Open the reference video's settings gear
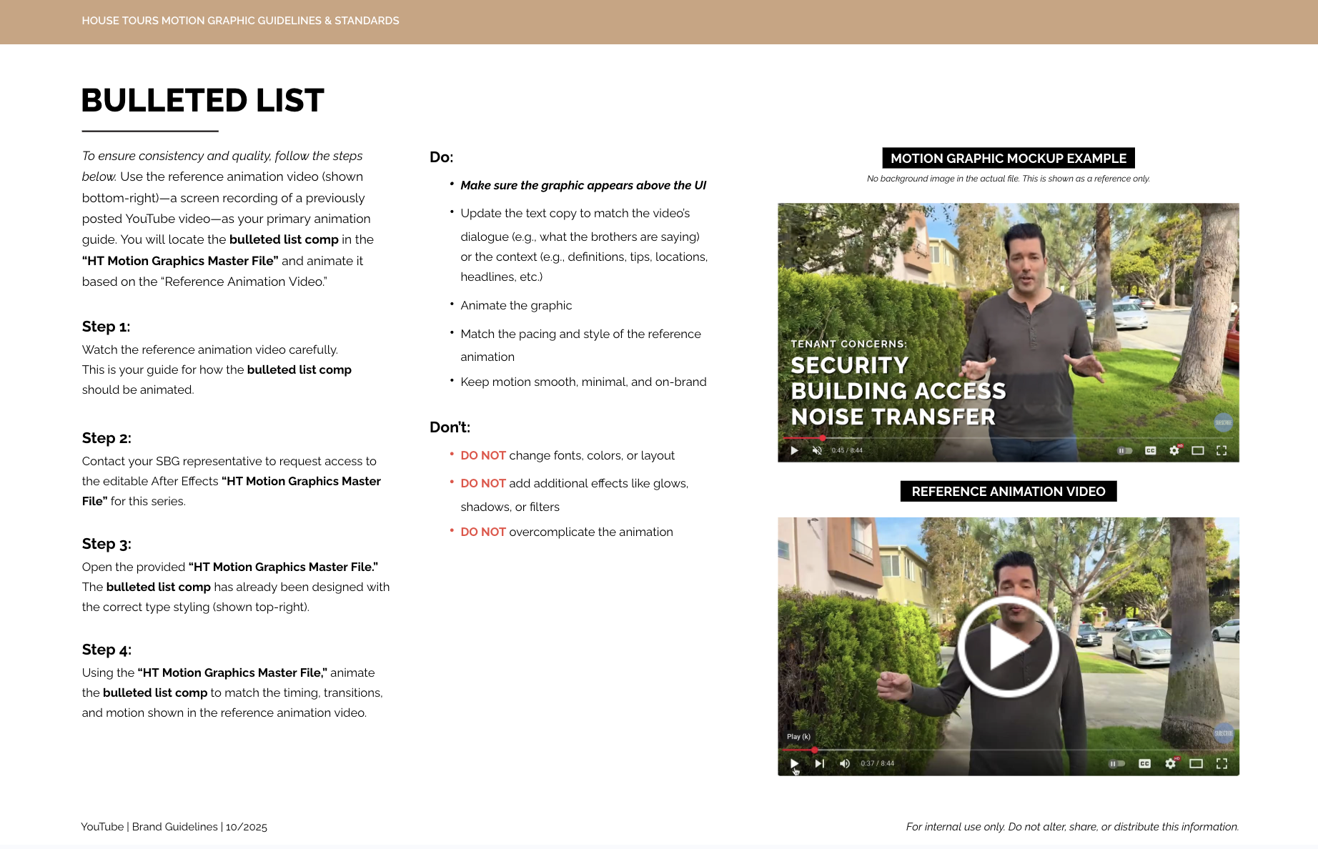The image size is (1318, 849). (x=1170, y=764)
